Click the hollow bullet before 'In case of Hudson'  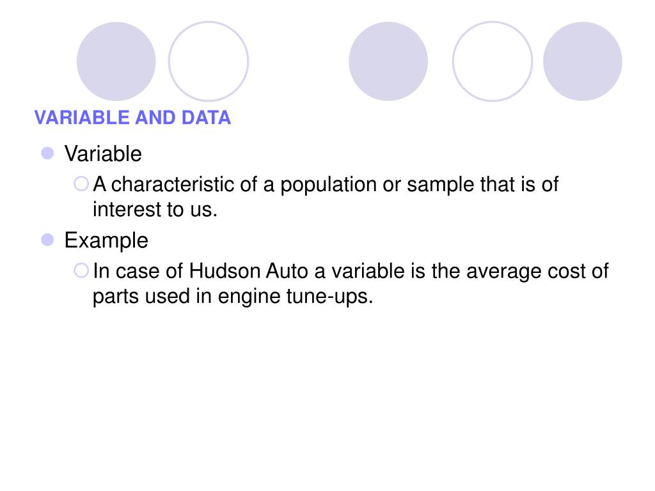pyautogui.click(x=81, y=270)
